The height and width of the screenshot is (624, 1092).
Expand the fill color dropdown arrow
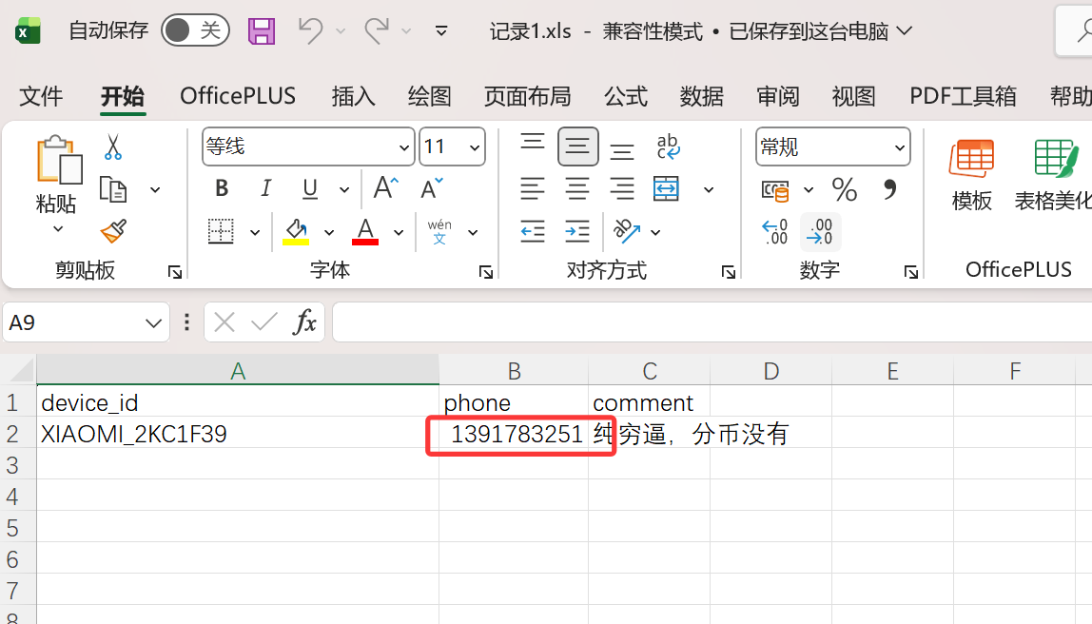328,231
